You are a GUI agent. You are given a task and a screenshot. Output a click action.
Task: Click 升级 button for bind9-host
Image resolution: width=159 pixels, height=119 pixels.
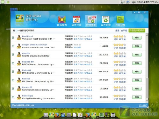pos(137,38)
